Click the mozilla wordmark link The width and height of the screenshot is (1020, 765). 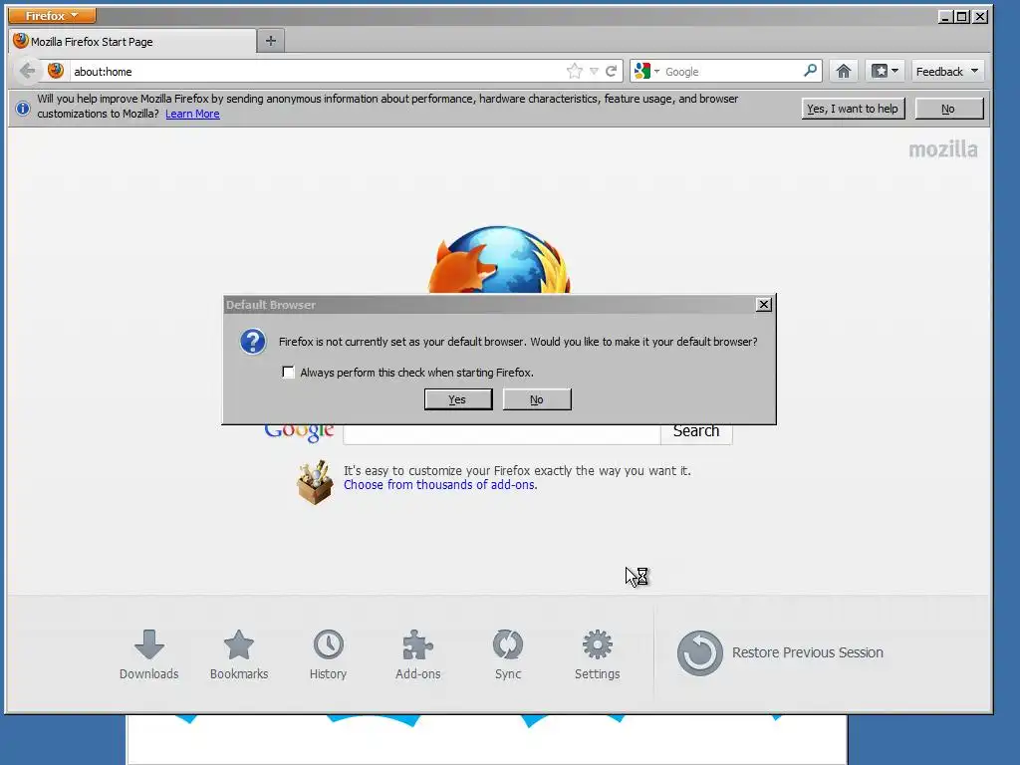[x=942, y=149]
